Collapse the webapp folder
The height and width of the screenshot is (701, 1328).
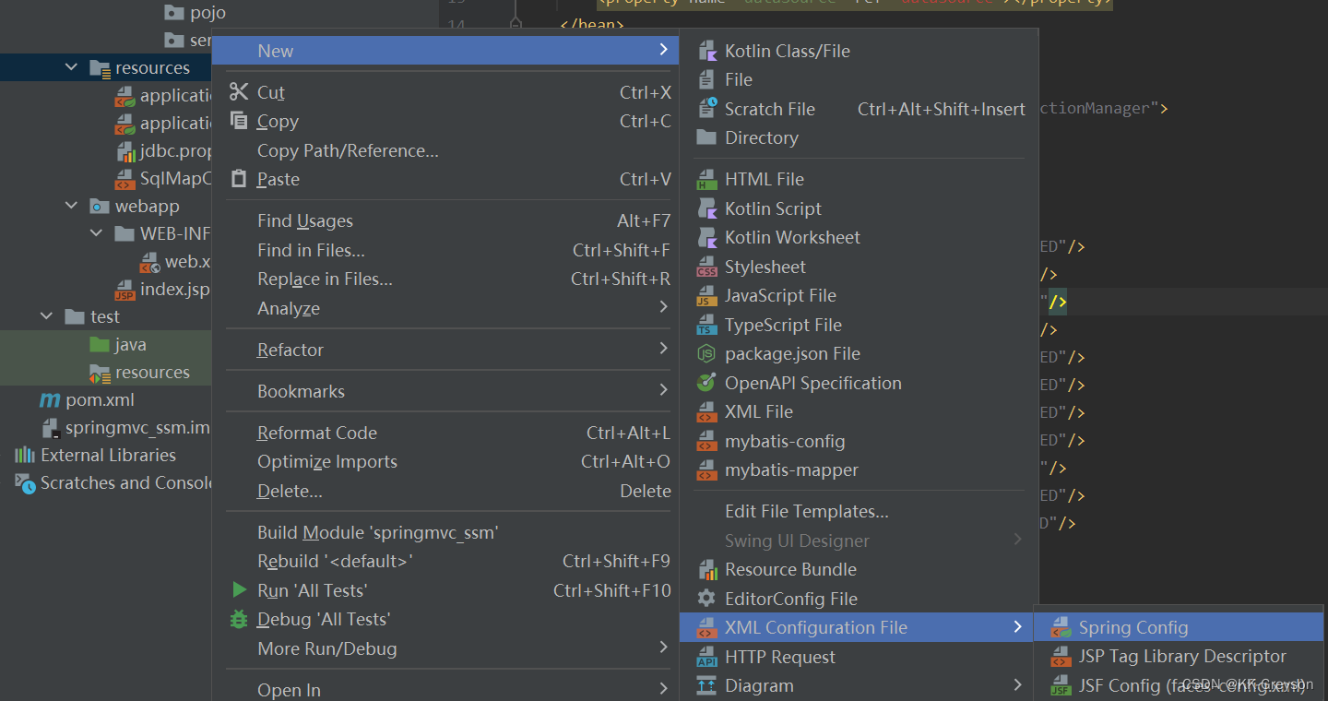pos(72,206)
